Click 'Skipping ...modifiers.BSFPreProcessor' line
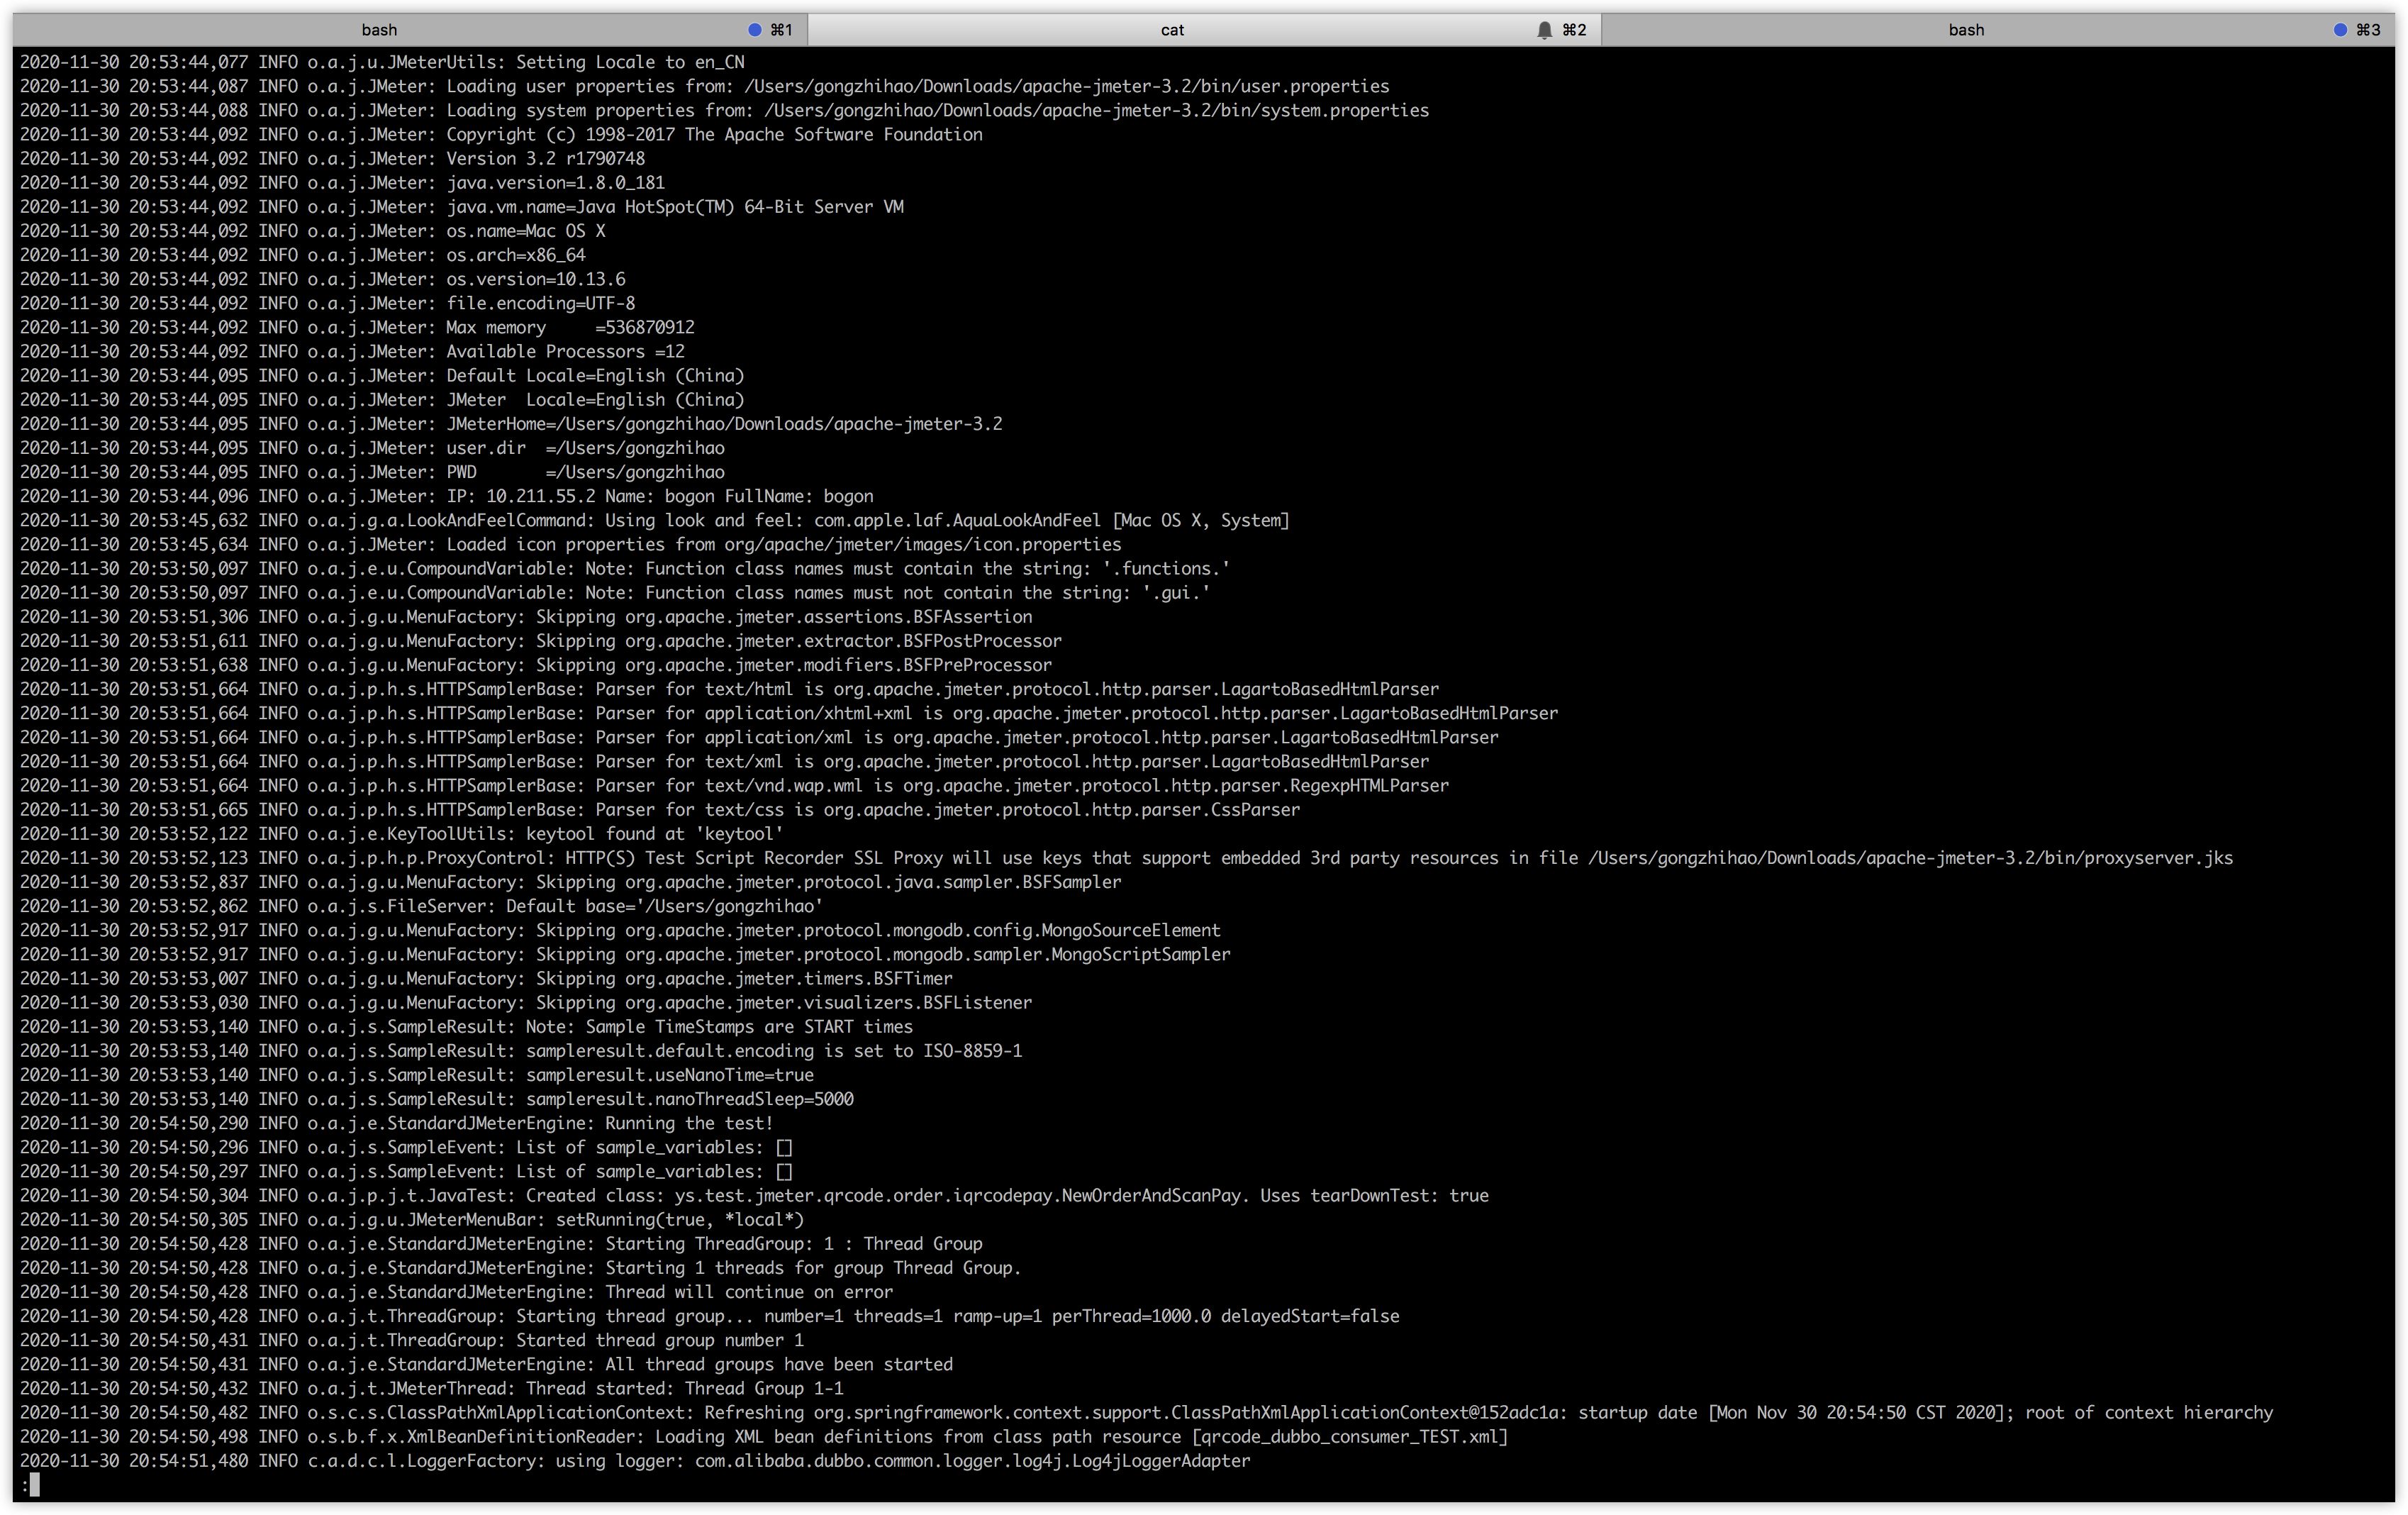 pyautogui.click(x=536, y=665)
